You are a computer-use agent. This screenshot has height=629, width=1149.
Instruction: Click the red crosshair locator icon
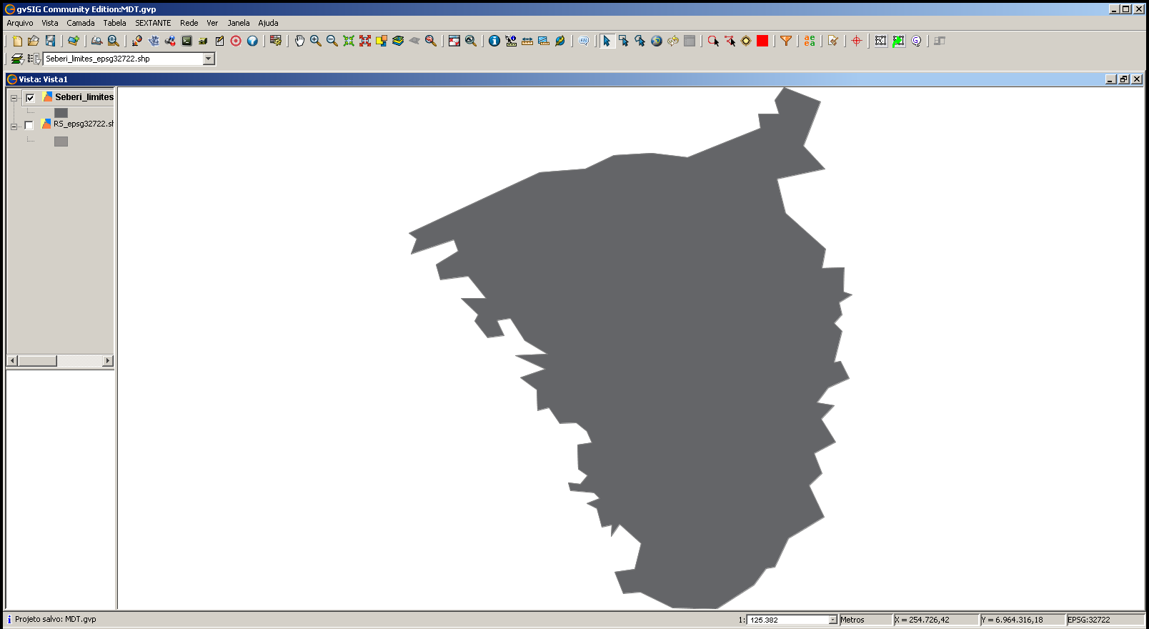(857, 41)
